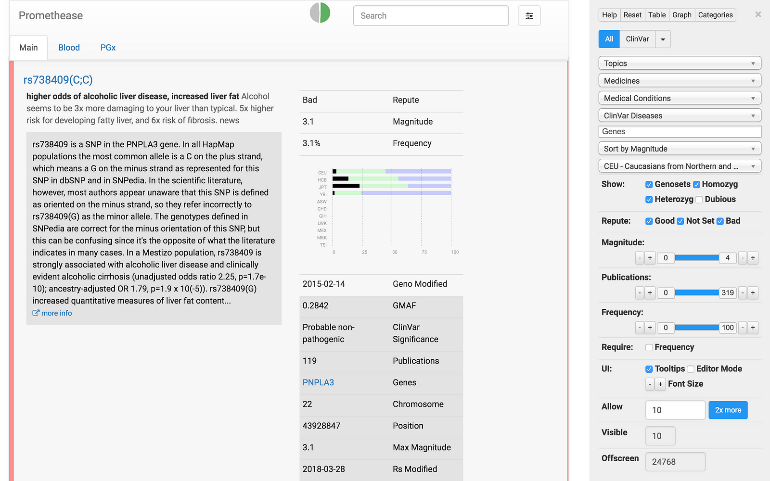Switch to the PGx tab
Viewport: 770px width, 481px height.
click(x=108, y=48)
